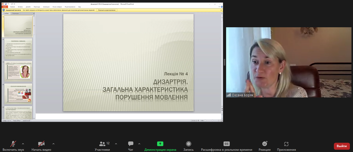353x152 pixels.
Task: Open the Participants panel icon
Action: (x=102, y=144)
